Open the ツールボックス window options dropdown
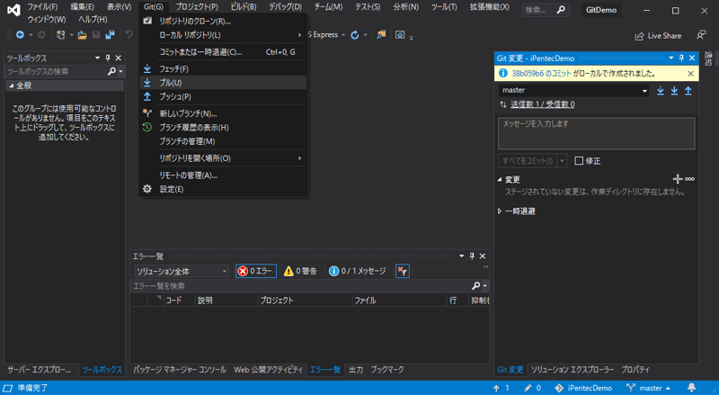This screenshot has width=719, height=395. pyautogui.click(x=97, y=58)
